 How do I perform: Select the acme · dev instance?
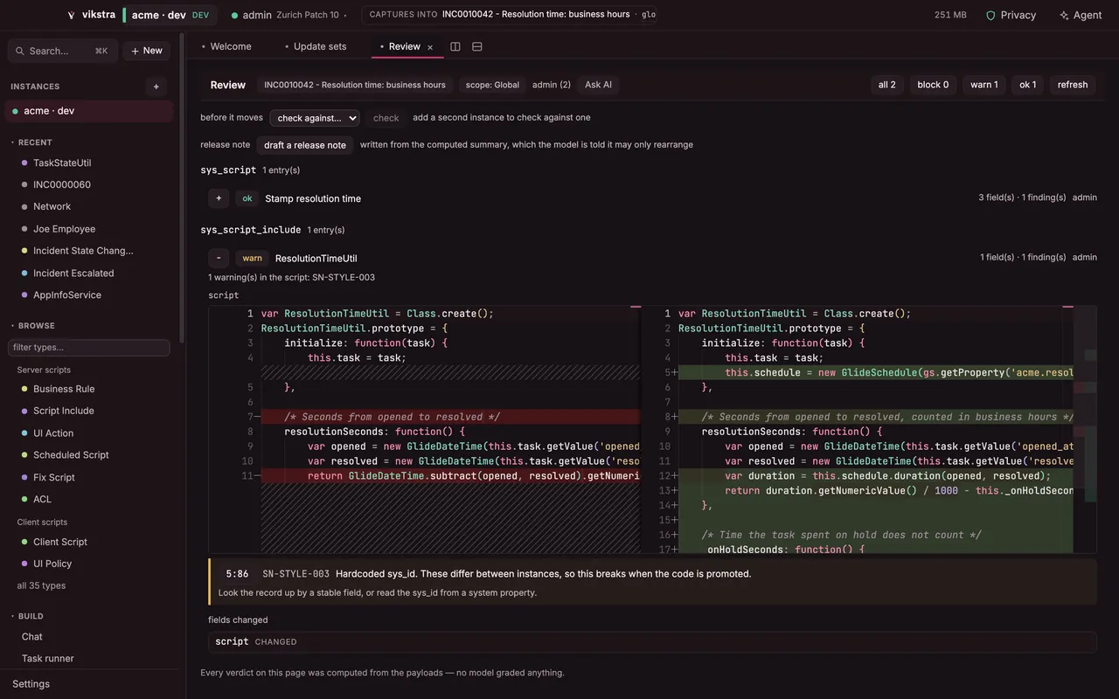click(90, 111)
